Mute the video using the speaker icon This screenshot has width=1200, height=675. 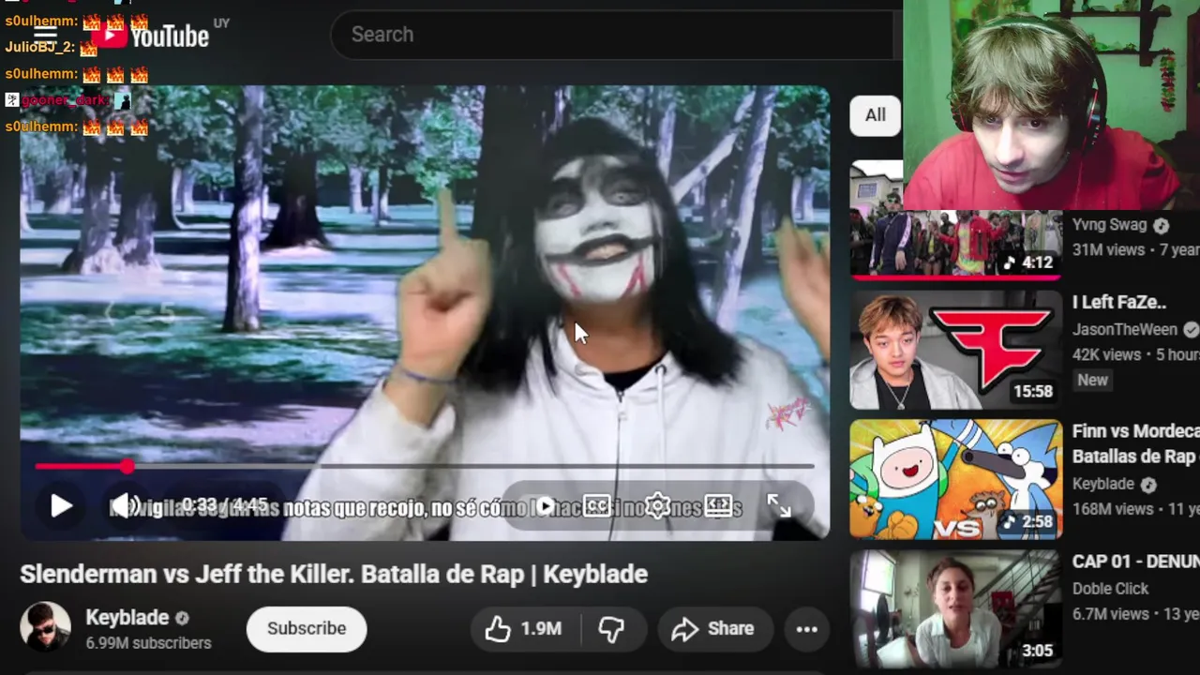point(126,506)
